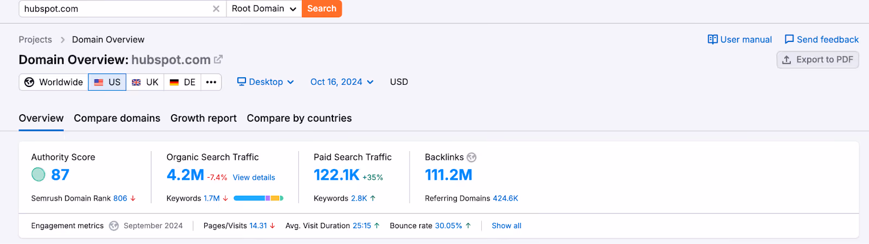Viewport: 869px width, 244px height.
Task: Open hubspot.com external link icon
Action: click(218, 59)
